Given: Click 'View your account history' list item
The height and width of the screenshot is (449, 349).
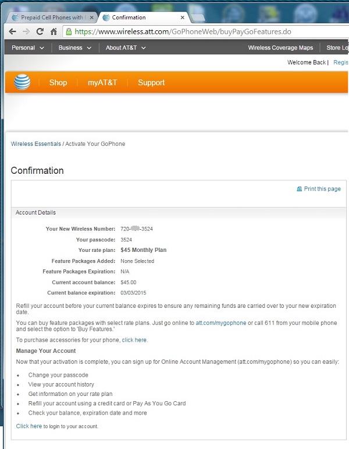Looking at the screenshot, I should click(61, 385).
